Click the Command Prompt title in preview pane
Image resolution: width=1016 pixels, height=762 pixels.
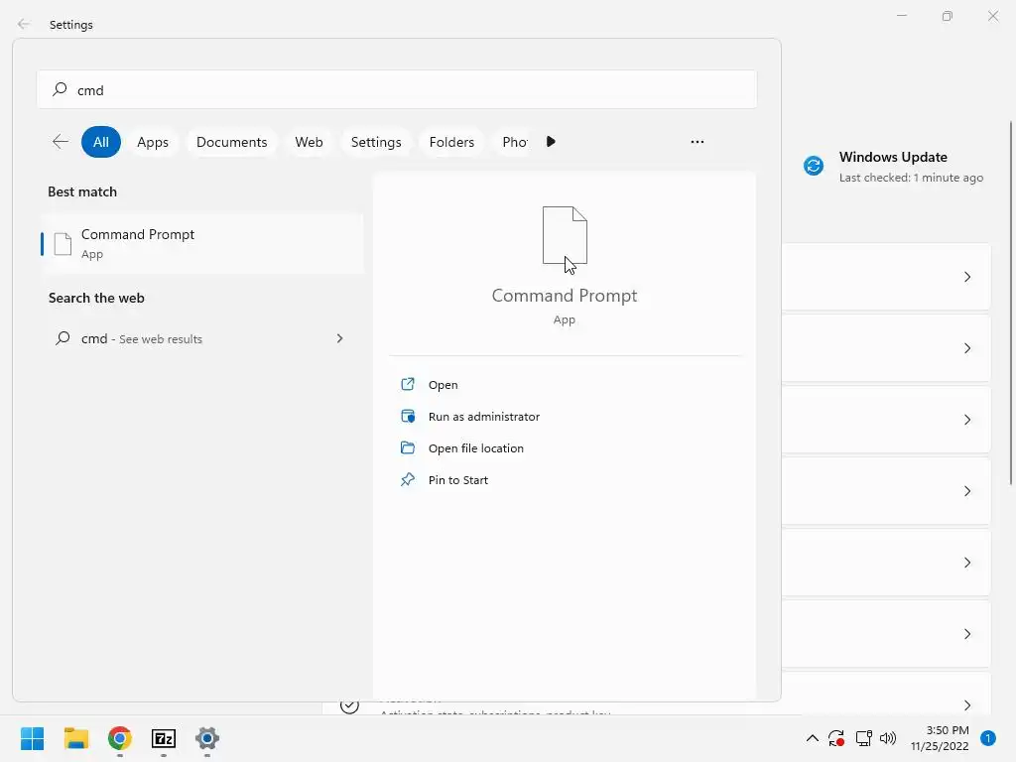565,296
